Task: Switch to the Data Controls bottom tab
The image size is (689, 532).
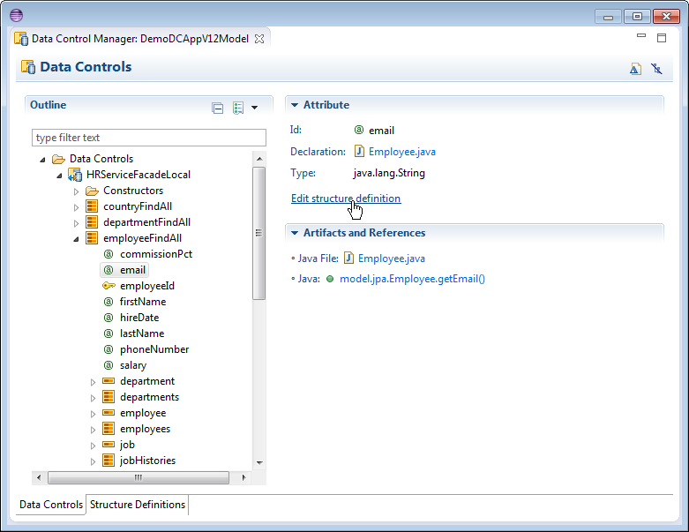Action: point(51,505)
